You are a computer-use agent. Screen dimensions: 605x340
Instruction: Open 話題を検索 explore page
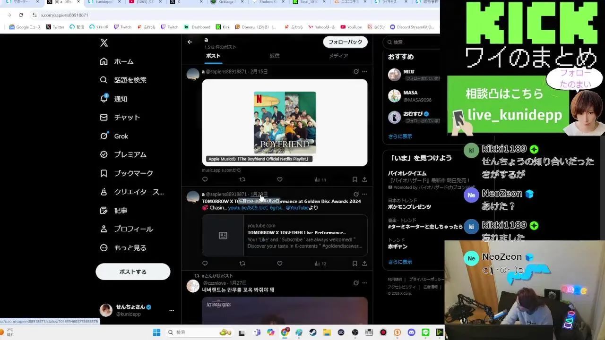tap(123, 80)
